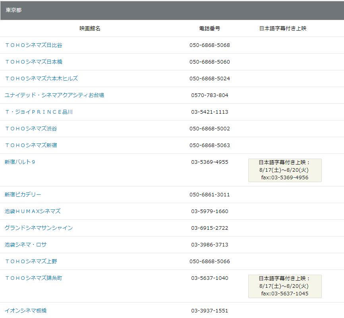Screen dimensions: 344x318
Task: Select phone number 03-5421-1113
Action: 209,112
